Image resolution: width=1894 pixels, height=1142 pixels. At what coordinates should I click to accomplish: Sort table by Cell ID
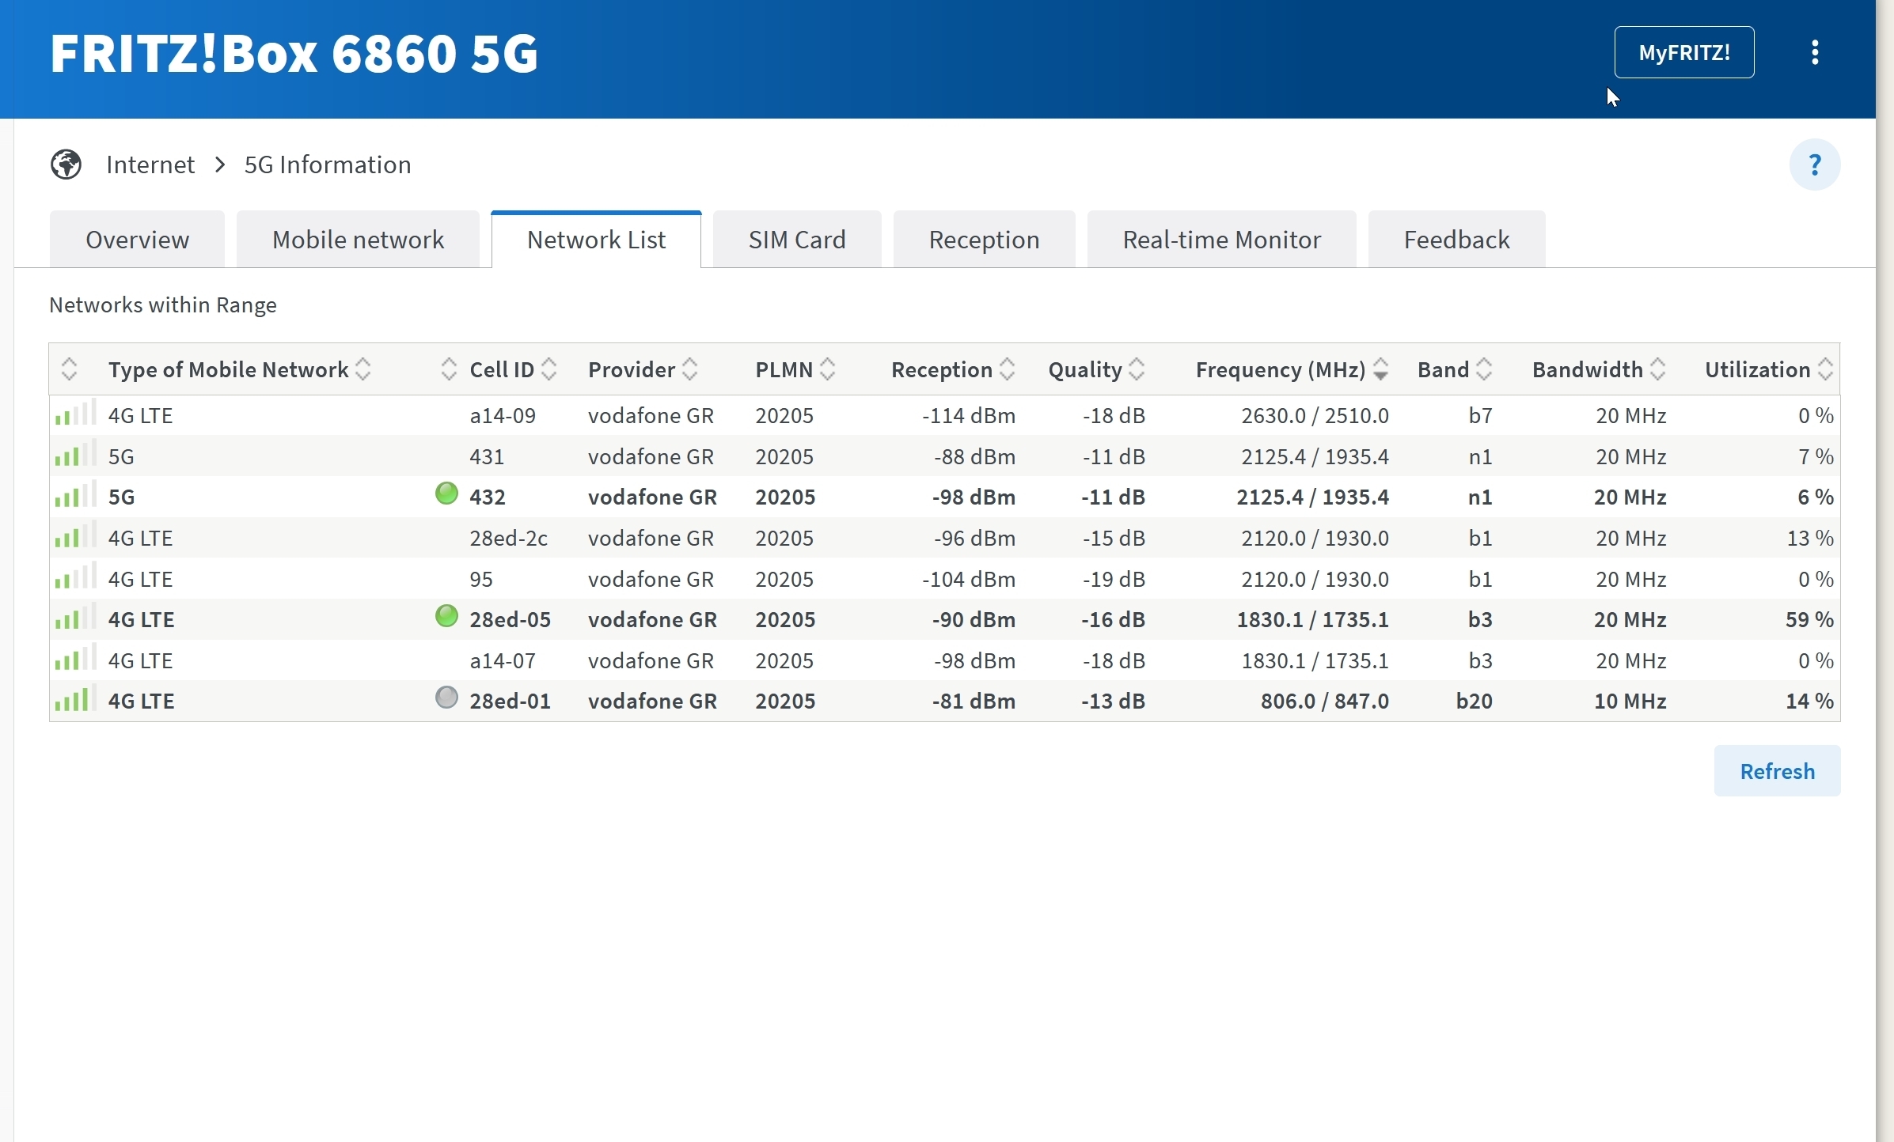coord(513,369)
